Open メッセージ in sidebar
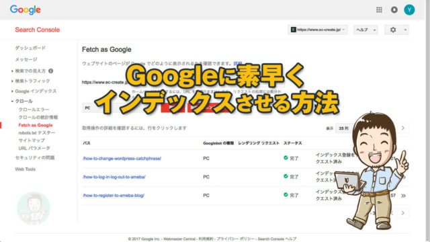This screenshot has width=430, height=242. pyautogui.click(x=26, y=59)
